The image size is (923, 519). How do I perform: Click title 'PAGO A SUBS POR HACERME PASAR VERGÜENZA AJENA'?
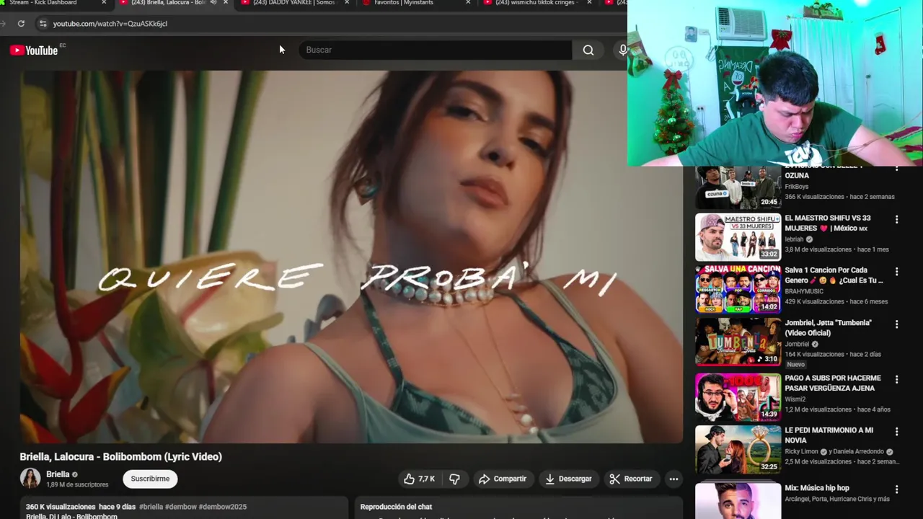point(833,383)
